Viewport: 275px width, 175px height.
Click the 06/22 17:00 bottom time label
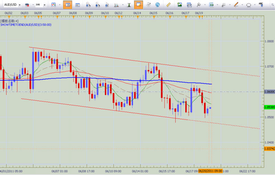(x=247, y=171)
